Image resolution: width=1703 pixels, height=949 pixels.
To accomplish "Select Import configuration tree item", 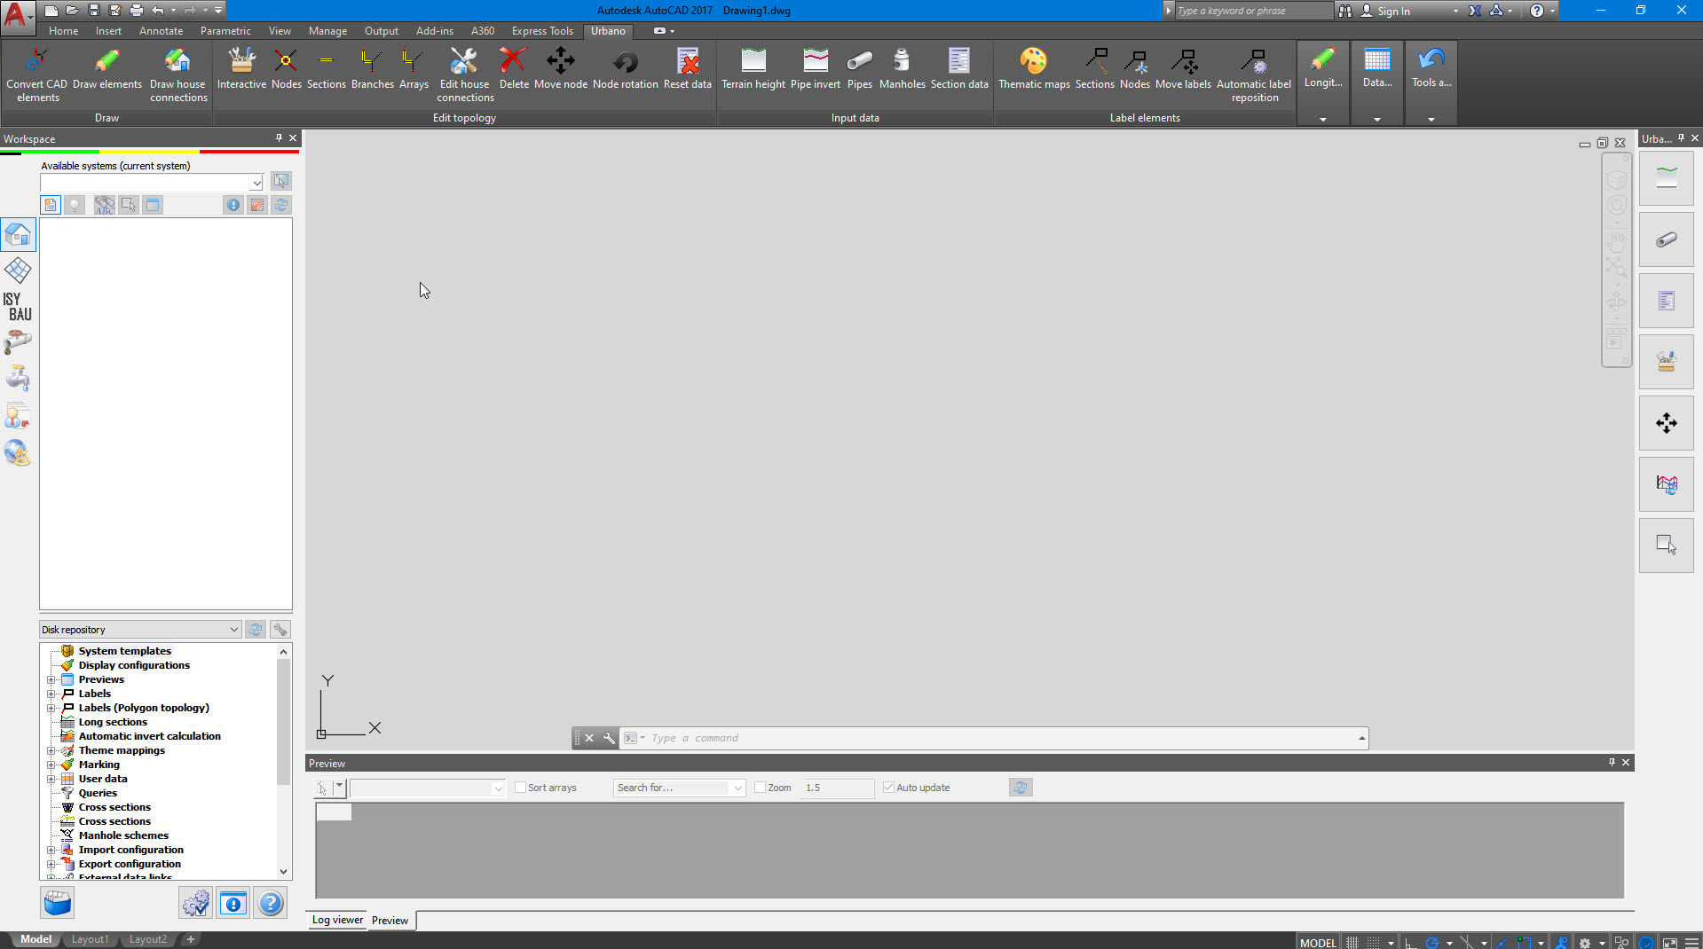I will 130,850.
